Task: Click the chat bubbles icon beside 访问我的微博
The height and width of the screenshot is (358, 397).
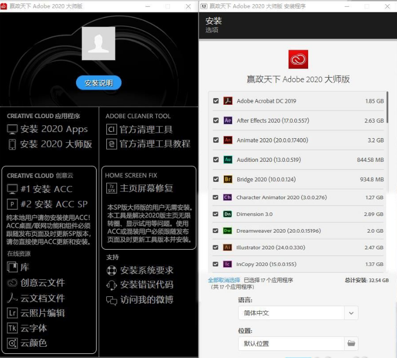Action: point(111,300)
